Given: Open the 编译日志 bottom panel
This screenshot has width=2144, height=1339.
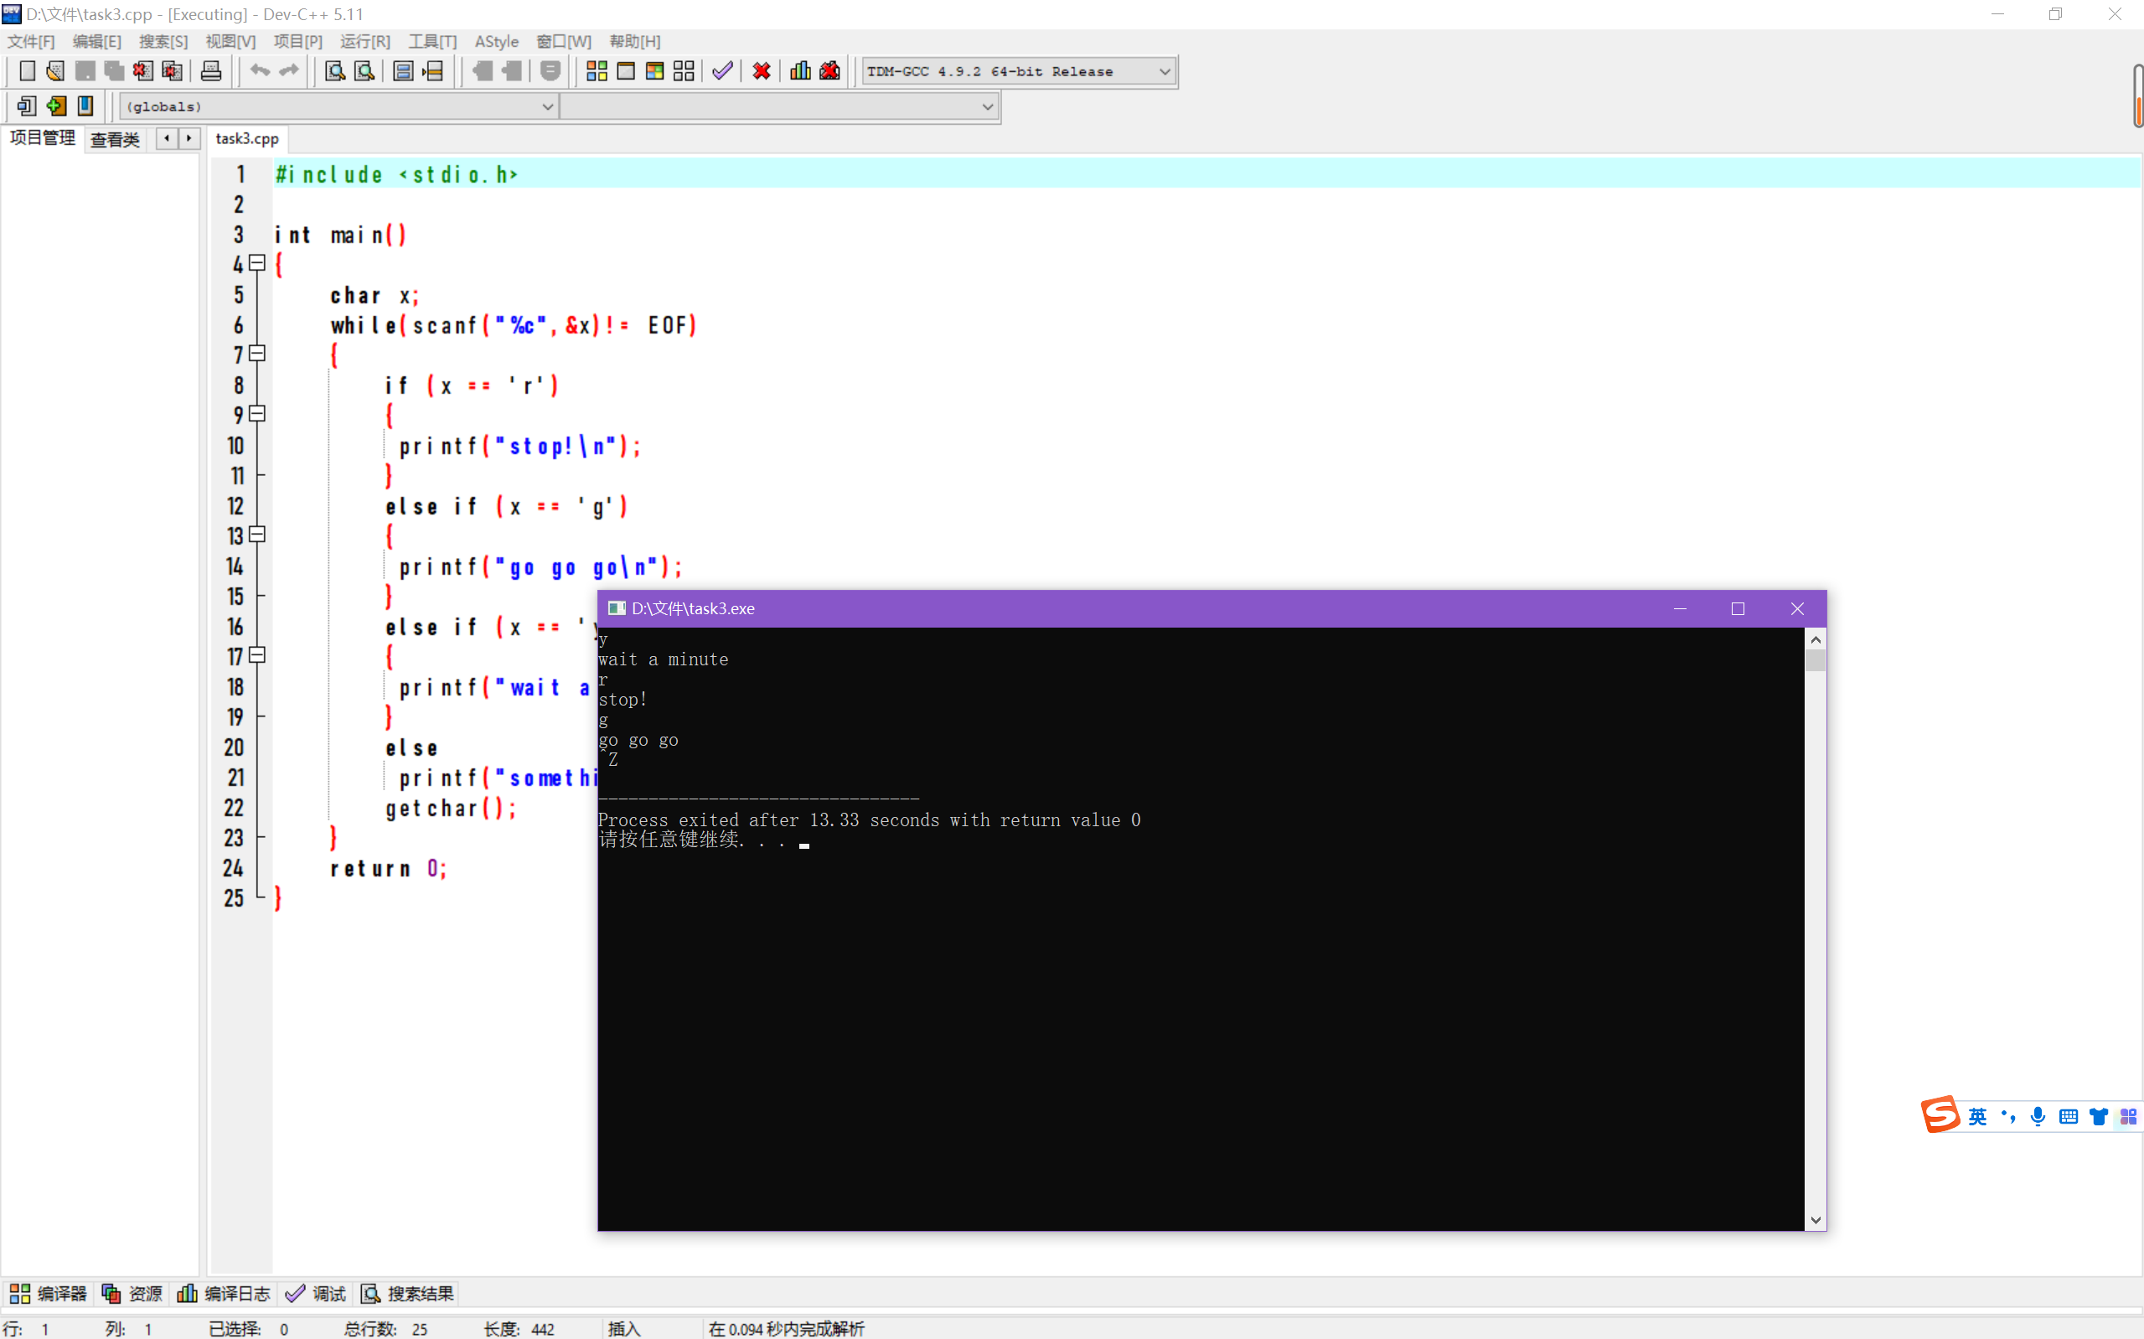Looking at the screenshot, I should tap(224, 1294).
